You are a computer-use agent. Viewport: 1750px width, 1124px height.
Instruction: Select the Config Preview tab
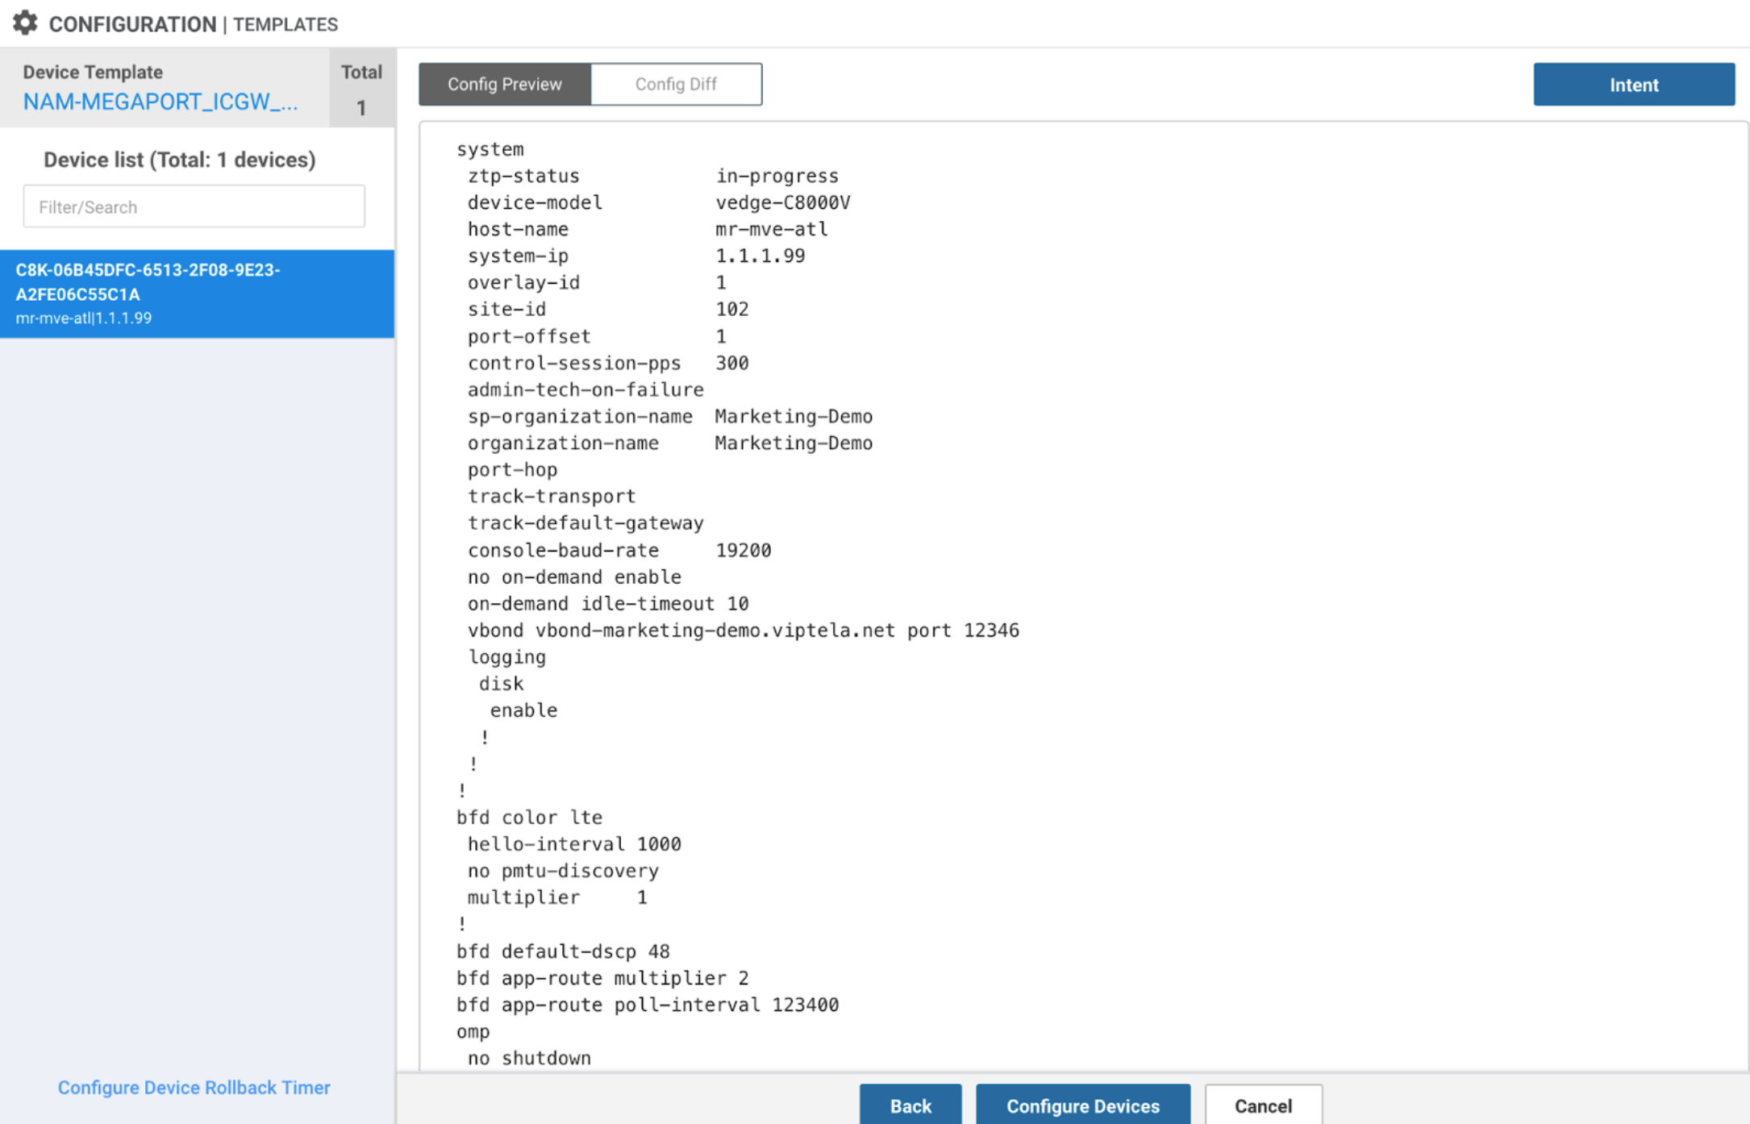click(x=504, y=84)
